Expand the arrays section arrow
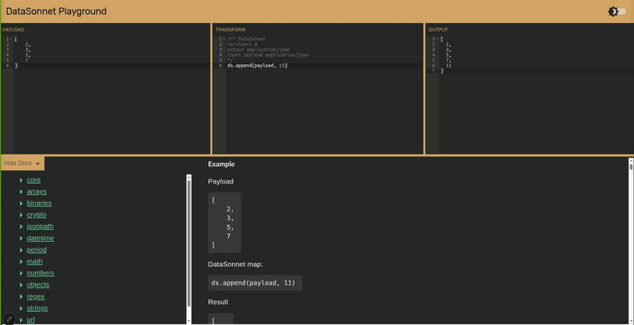Image resolution: width=634 pixels, height=325 pixels. (21, 192)
